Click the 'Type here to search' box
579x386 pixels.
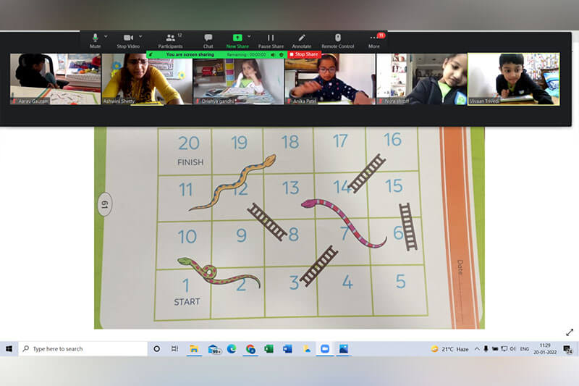(x=83, y=348)
